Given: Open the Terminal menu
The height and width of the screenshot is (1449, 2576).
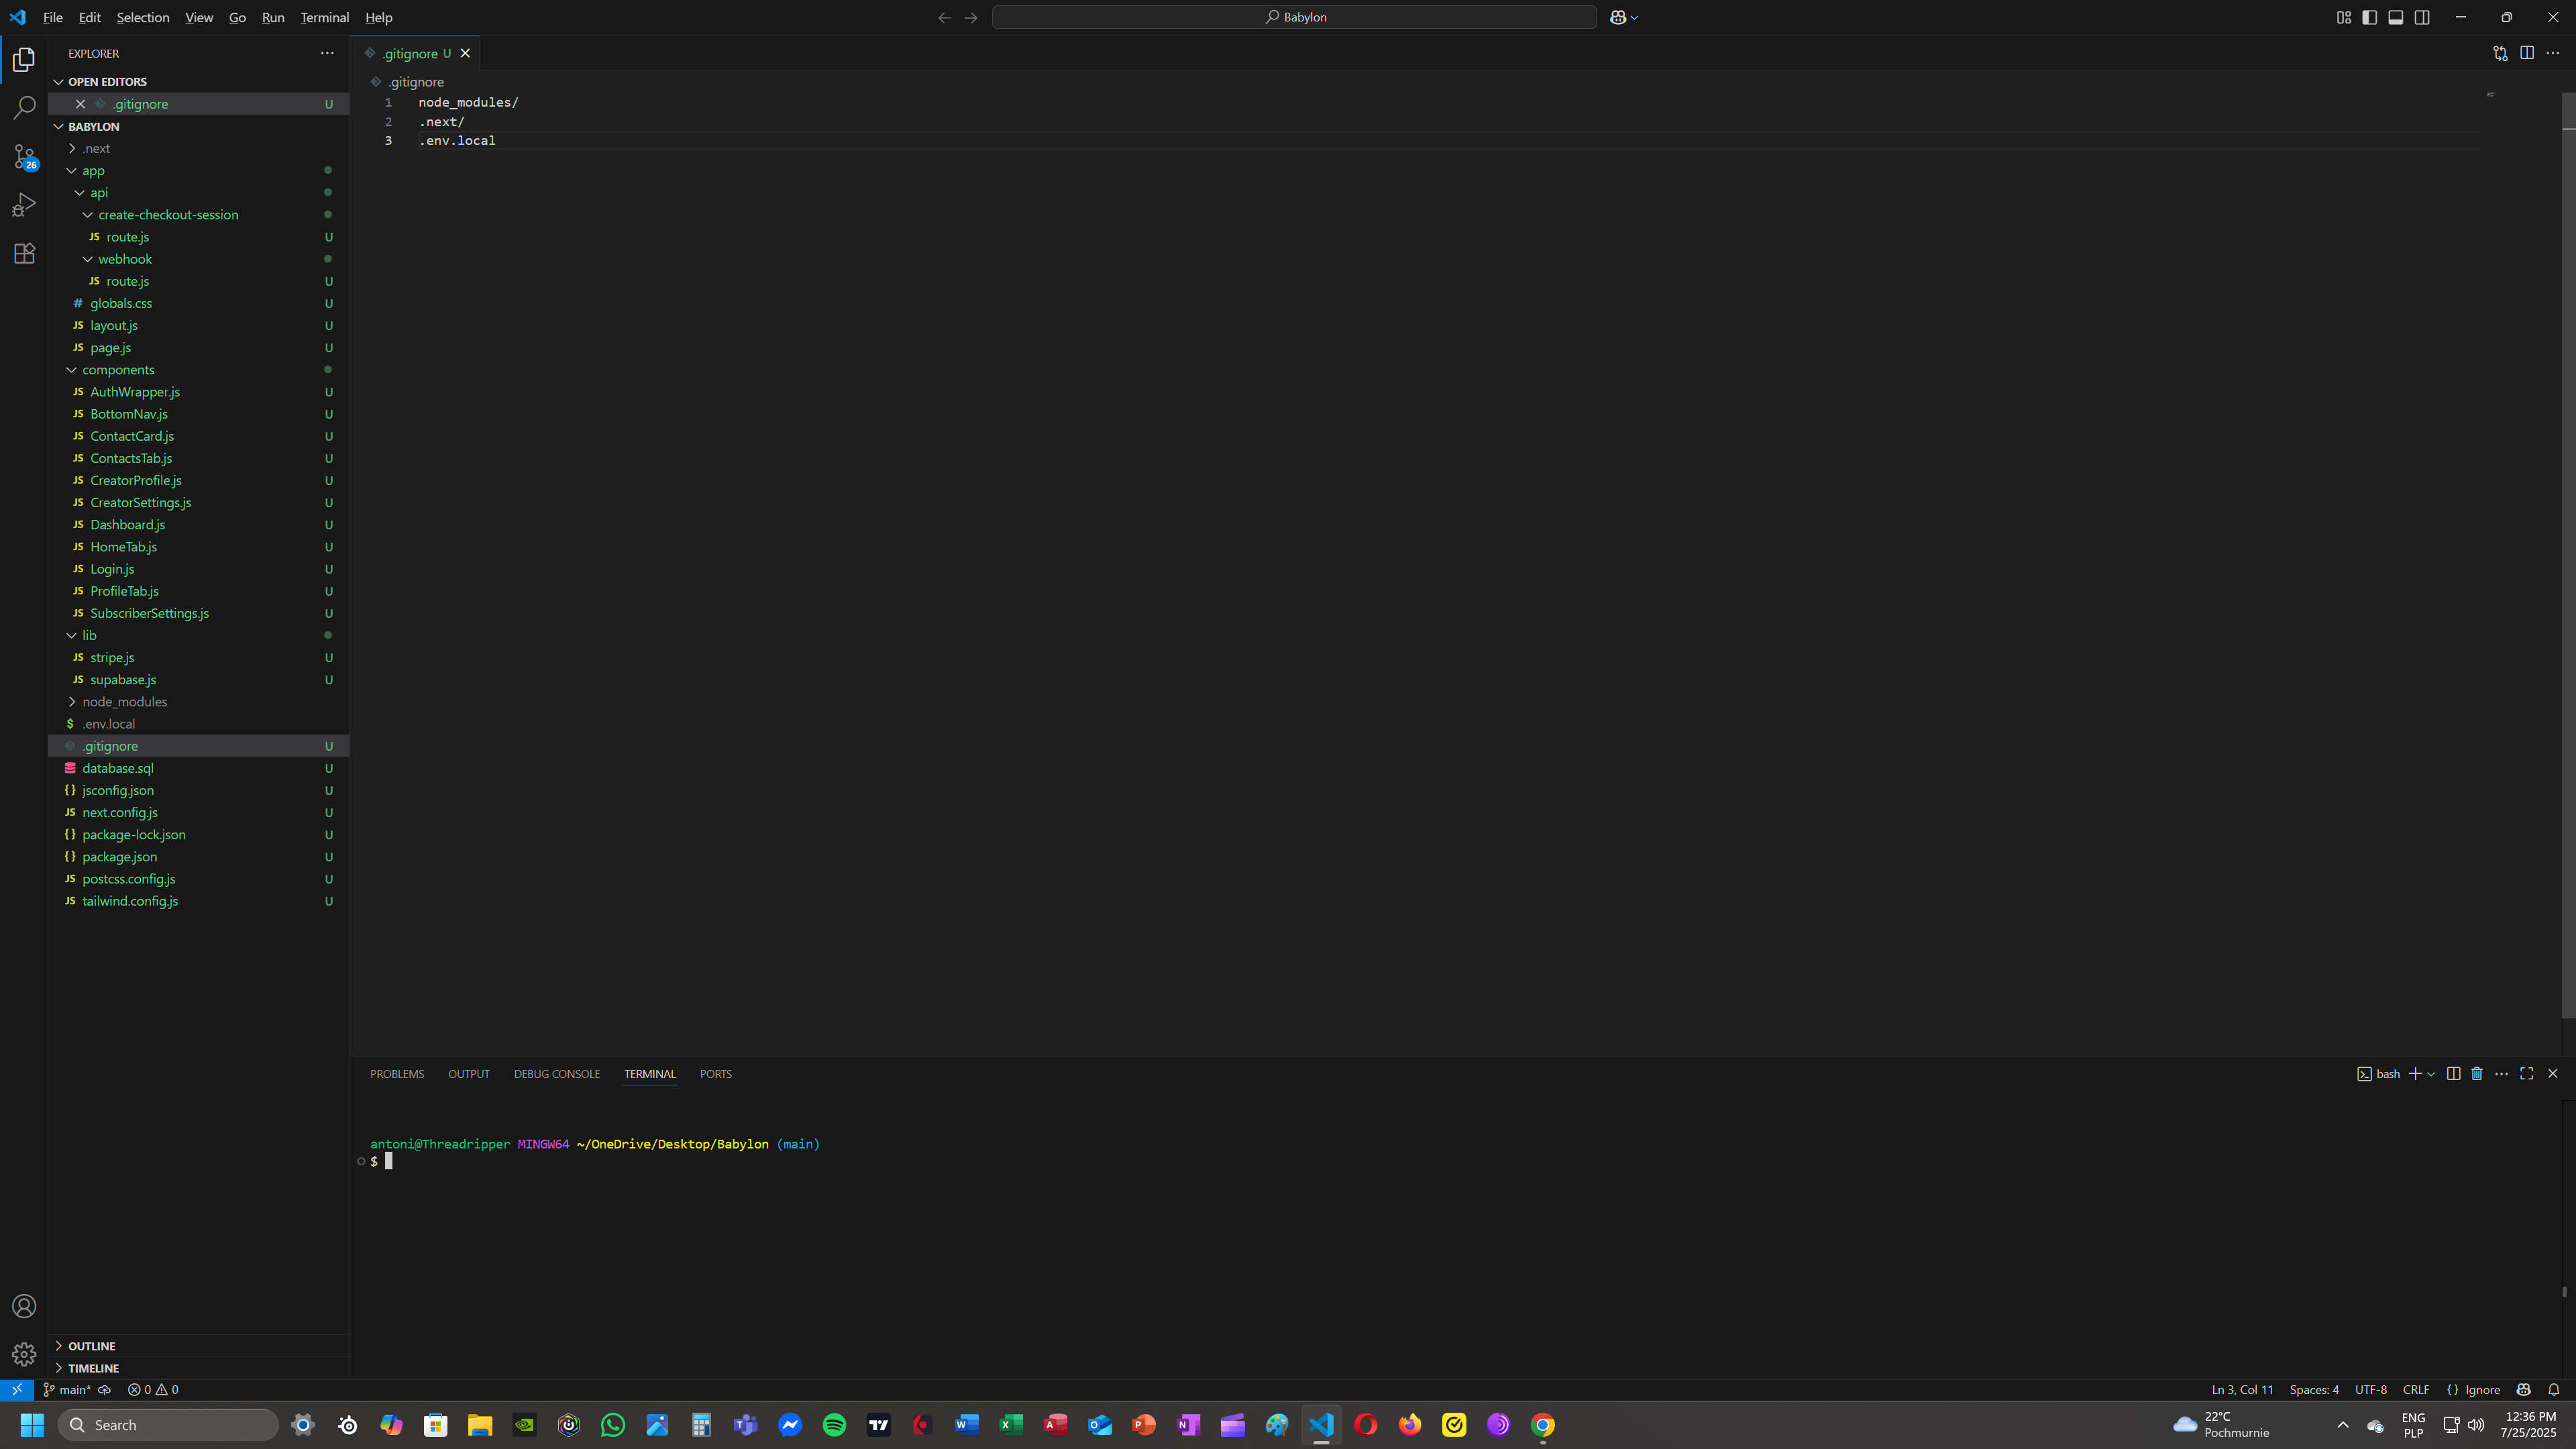Looking at the screenshot, I should tap(324, 17).
